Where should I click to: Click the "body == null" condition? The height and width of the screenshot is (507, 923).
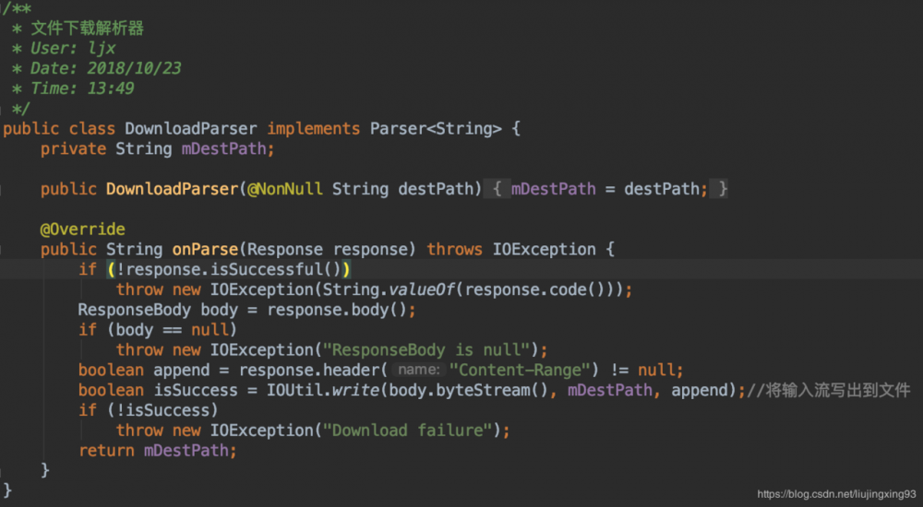coord(172,329)
